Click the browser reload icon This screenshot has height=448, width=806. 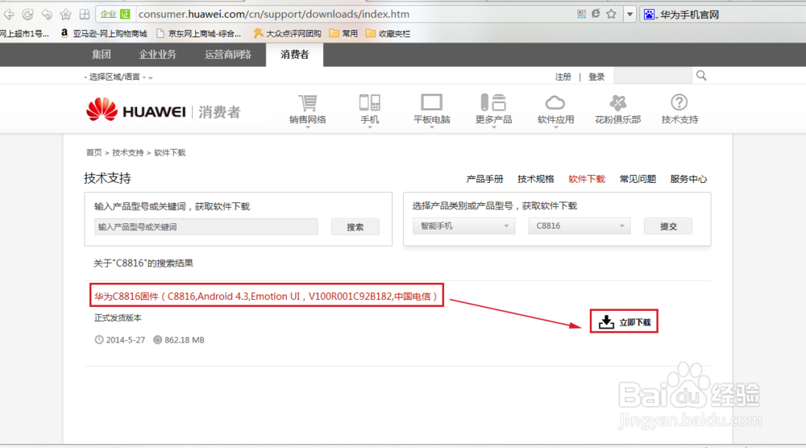(x=27, y=14)
